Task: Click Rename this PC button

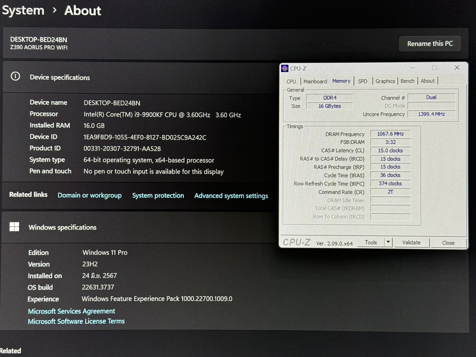Action: coord(430,44)
